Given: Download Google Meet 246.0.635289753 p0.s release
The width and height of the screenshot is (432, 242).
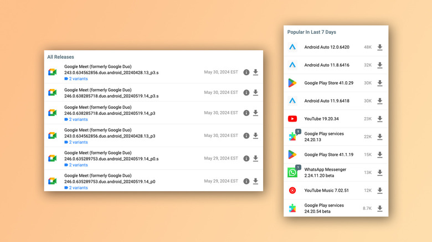Looking at the screenshot, I should (255, 159).
